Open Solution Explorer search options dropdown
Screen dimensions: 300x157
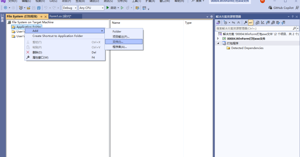tap(298, 29)
